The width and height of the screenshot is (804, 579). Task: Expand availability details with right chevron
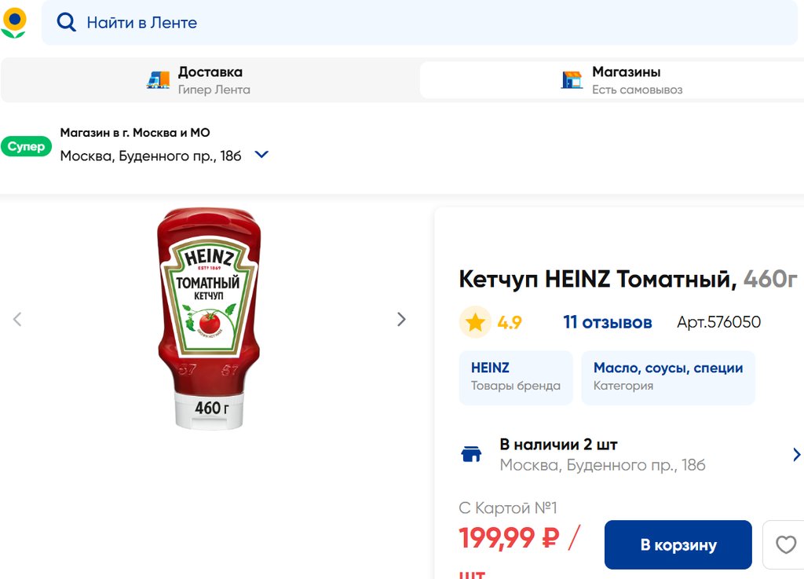pos(796,454)
